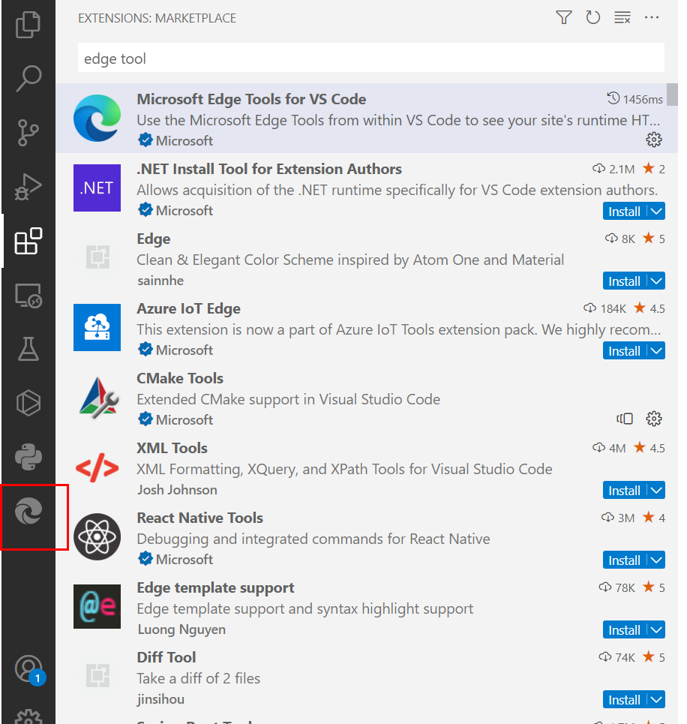Open the filter extensions icon
This screenshot has height=724, width=687.
click(563, 17)
